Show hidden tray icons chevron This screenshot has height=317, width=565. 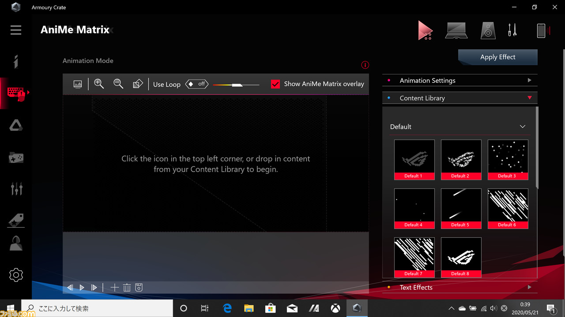451,308
